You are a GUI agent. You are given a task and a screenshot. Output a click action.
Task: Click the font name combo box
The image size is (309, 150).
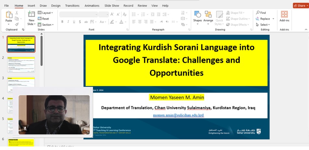(x=79, y=14)
